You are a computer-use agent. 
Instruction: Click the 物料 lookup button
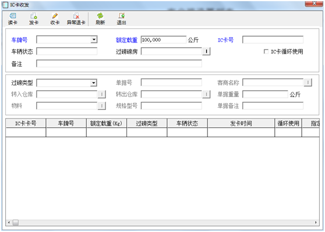point(102,106)
